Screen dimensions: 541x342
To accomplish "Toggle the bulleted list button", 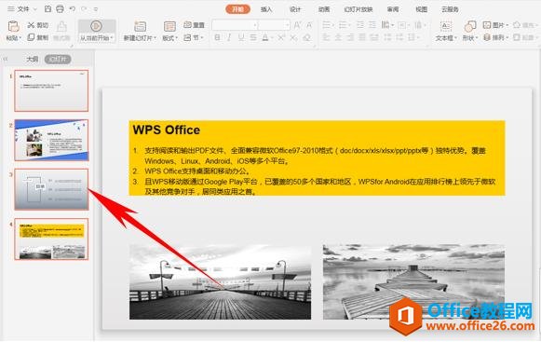I will [327, 25].
